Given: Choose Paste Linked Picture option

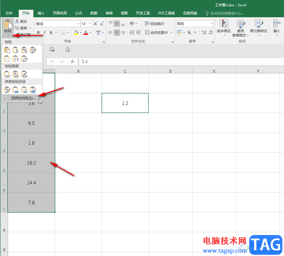Looking at the screenshot, I should coord(33,90).
